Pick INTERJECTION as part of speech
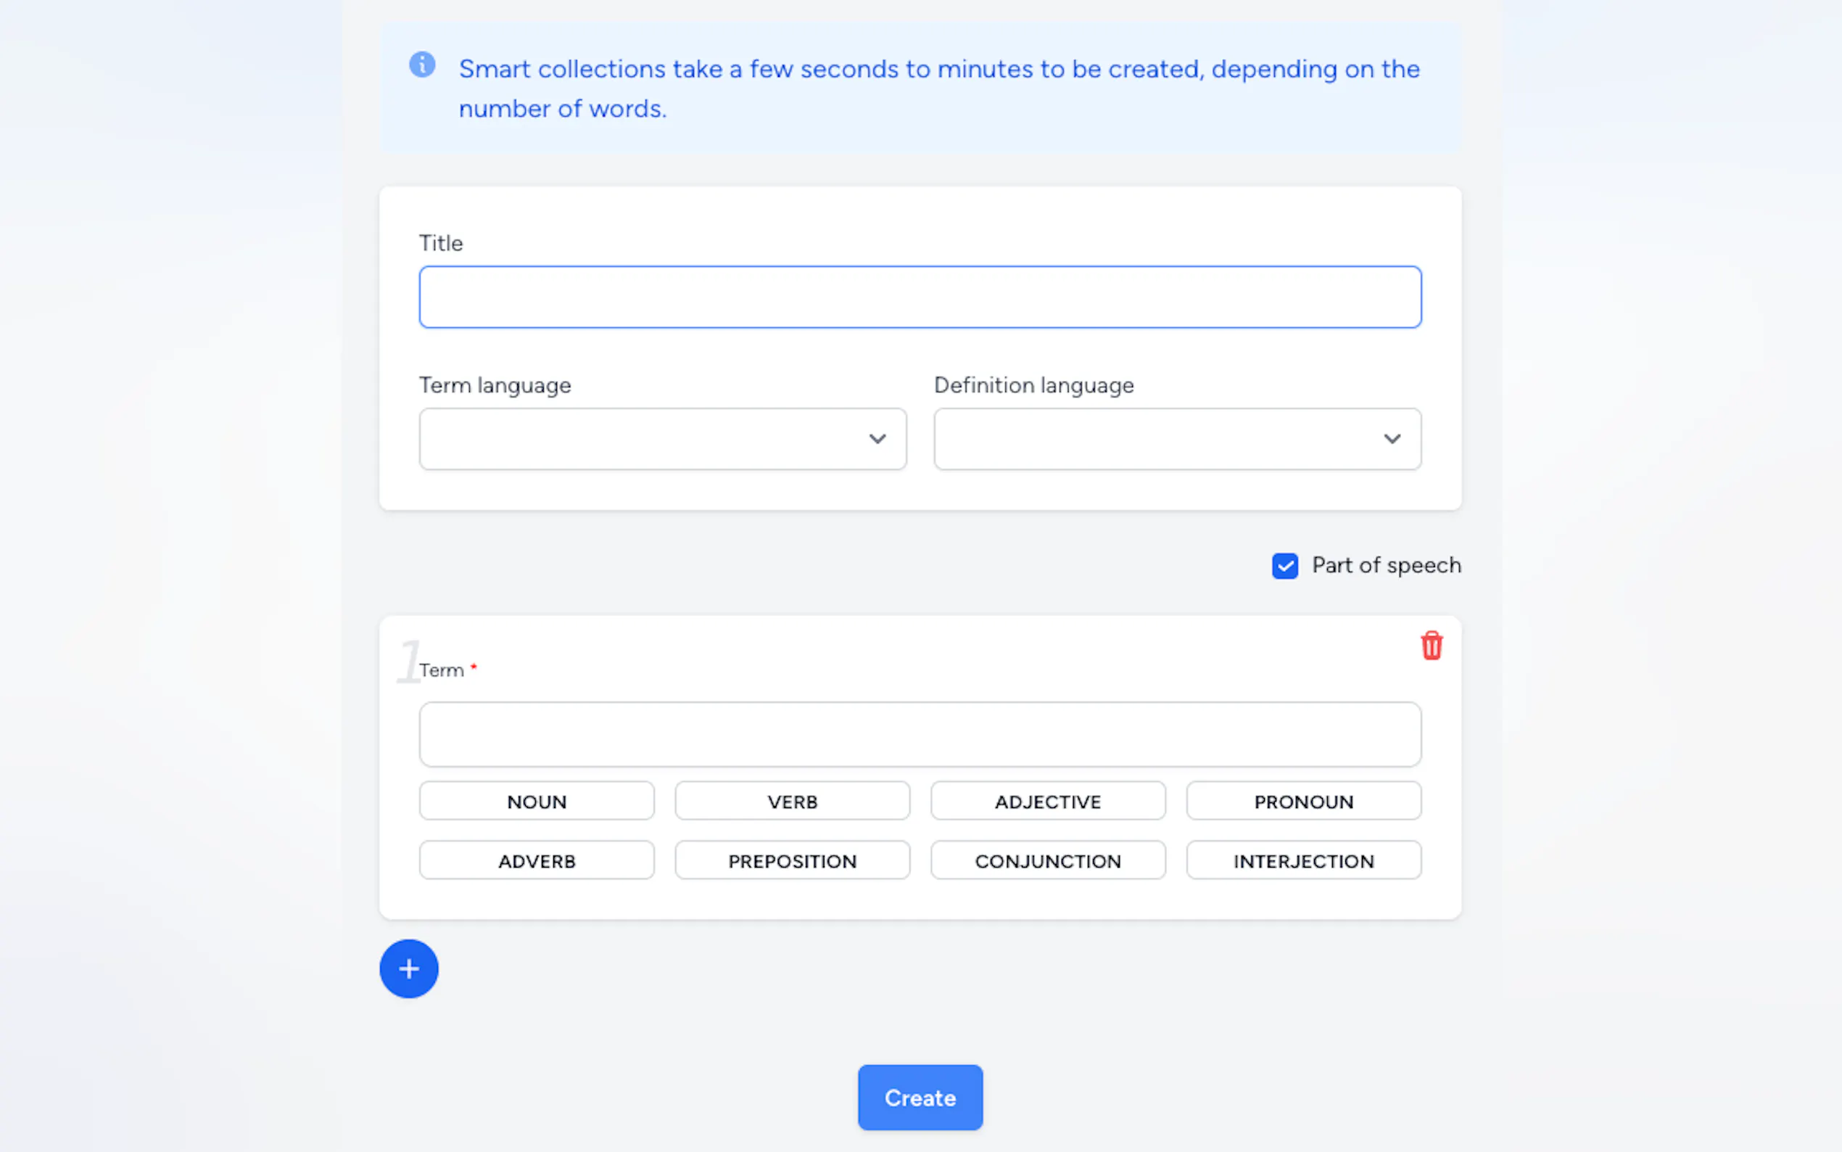Screen dimensions: 1842x1152 pyautogui.click(x=1303, y=860)
